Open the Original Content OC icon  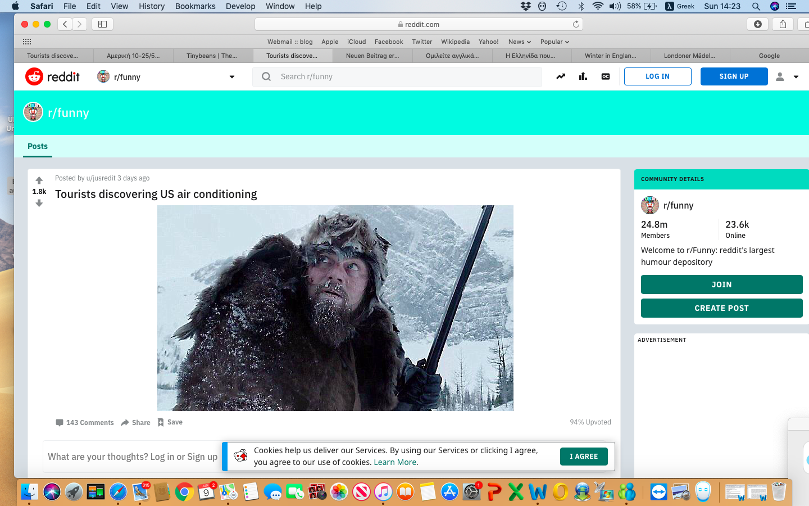[x=606, y=76]
